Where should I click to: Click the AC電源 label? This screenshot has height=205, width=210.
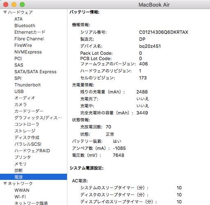(x=80, y=181)
